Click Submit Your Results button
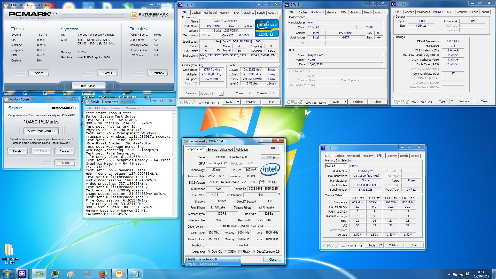Screen dimensions: 496x279 click(42, 131)
